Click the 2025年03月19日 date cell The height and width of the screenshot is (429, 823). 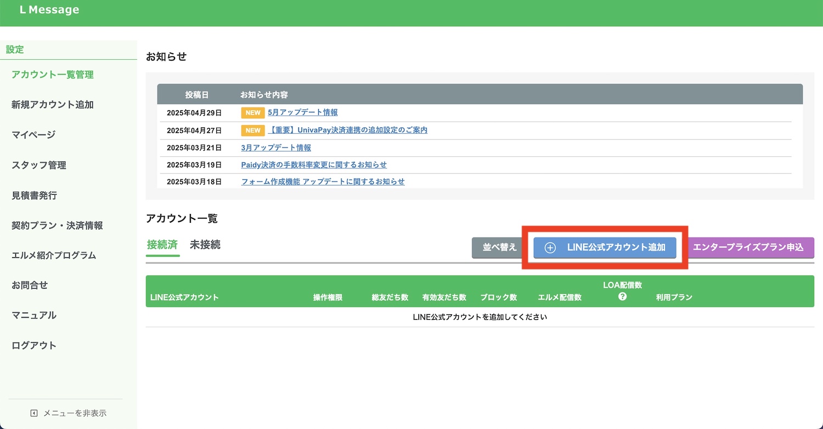(x=194, y=165)
